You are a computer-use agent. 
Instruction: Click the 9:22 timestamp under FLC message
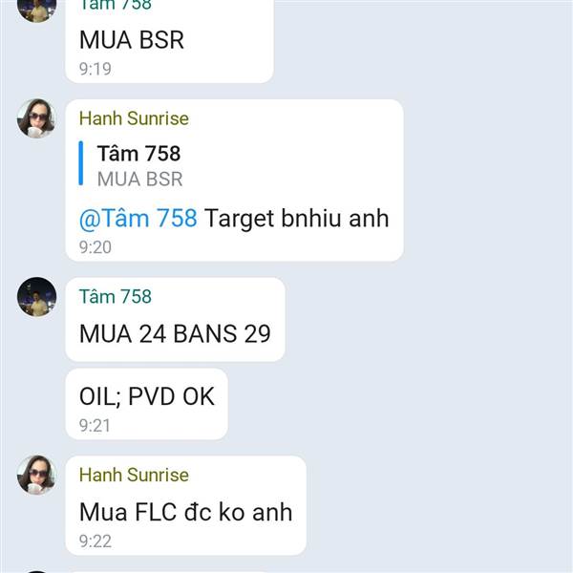95,541
